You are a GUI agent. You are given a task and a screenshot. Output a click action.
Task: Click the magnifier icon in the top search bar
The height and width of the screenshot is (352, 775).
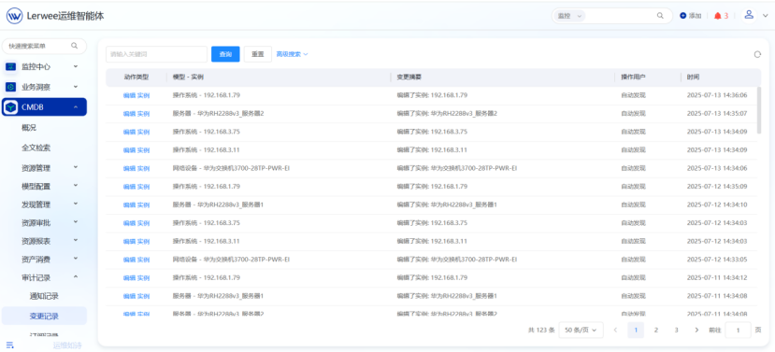tap(660, 16)
